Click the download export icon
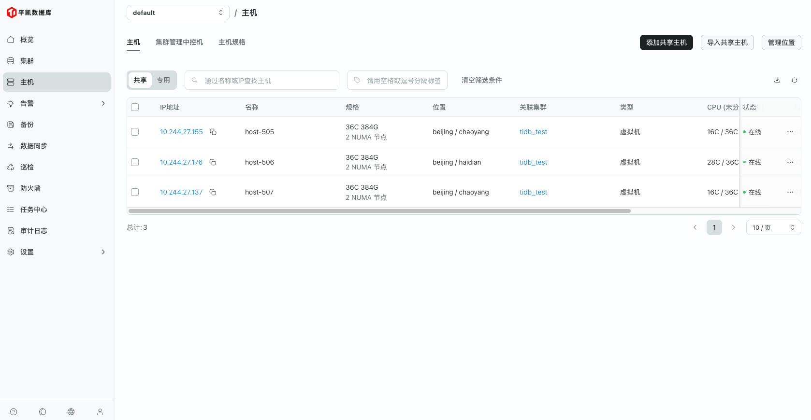 (777, 80)
